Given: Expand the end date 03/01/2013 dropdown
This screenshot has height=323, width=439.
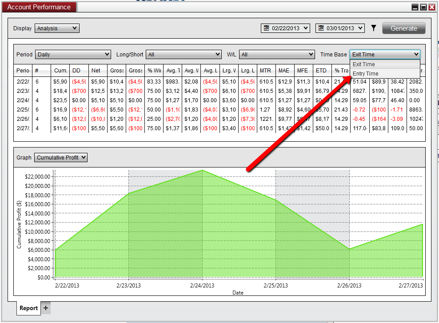Looking at the screenshot, I should (x=361, y=28).
